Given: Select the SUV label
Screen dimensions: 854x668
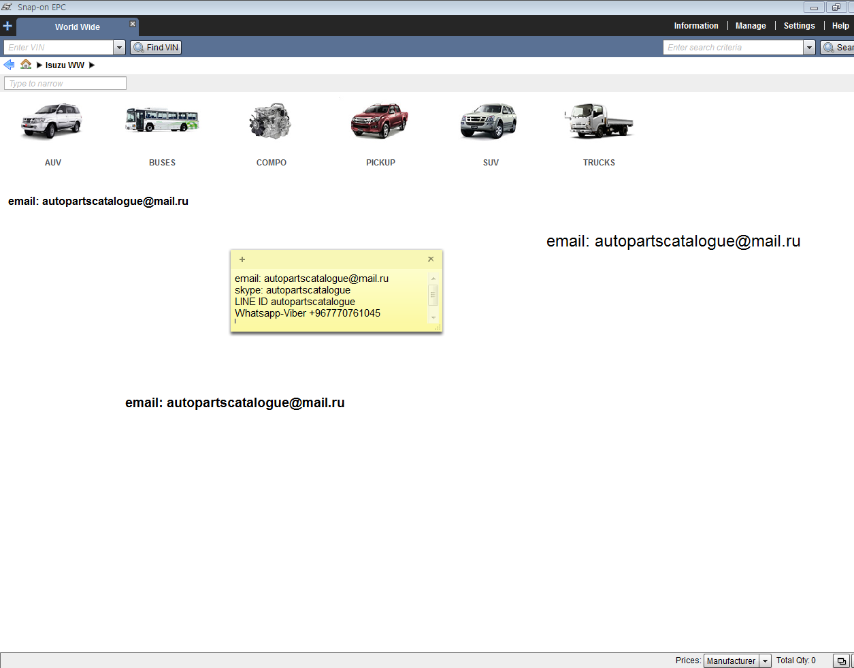Looking at the screenshot, I should click(491, 163).
